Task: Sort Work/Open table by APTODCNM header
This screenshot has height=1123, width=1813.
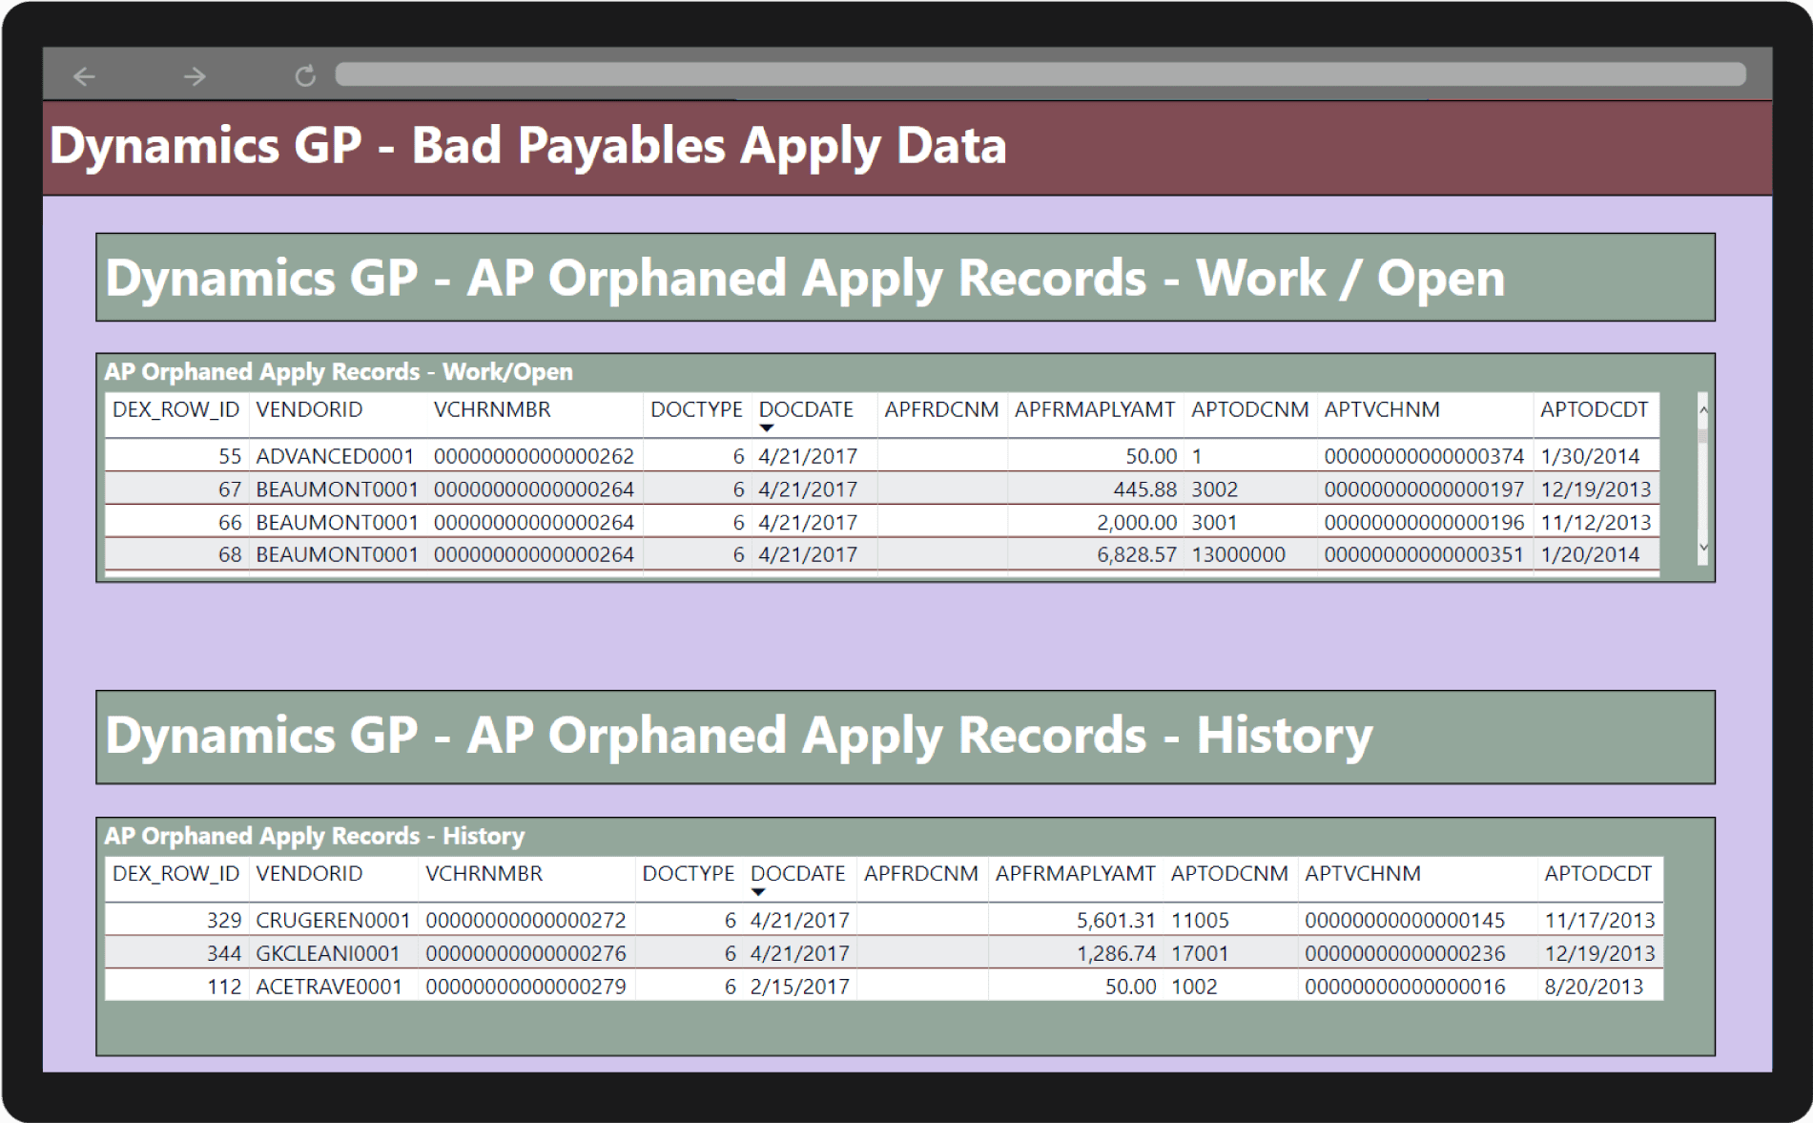Action: click(1249, 409)
